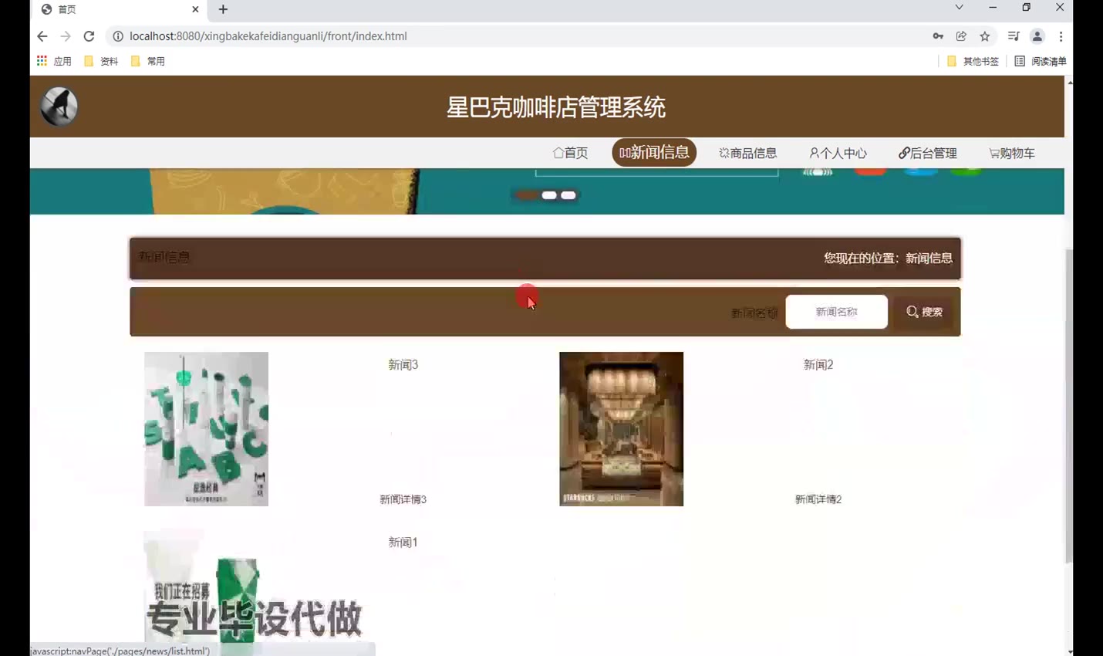Open 购物车 navigation item
Image resolution: width=1103 pixels, height=656 pixels.
[1012, 153]
